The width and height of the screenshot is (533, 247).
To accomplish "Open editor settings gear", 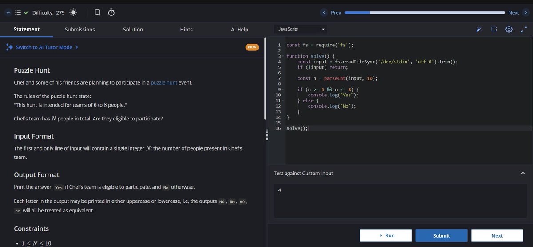I will [509, 30].
